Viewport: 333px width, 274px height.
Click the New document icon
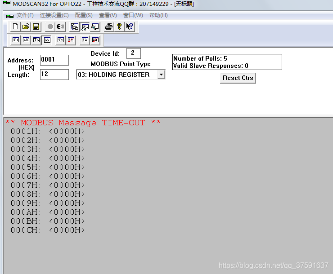(15, 27)
